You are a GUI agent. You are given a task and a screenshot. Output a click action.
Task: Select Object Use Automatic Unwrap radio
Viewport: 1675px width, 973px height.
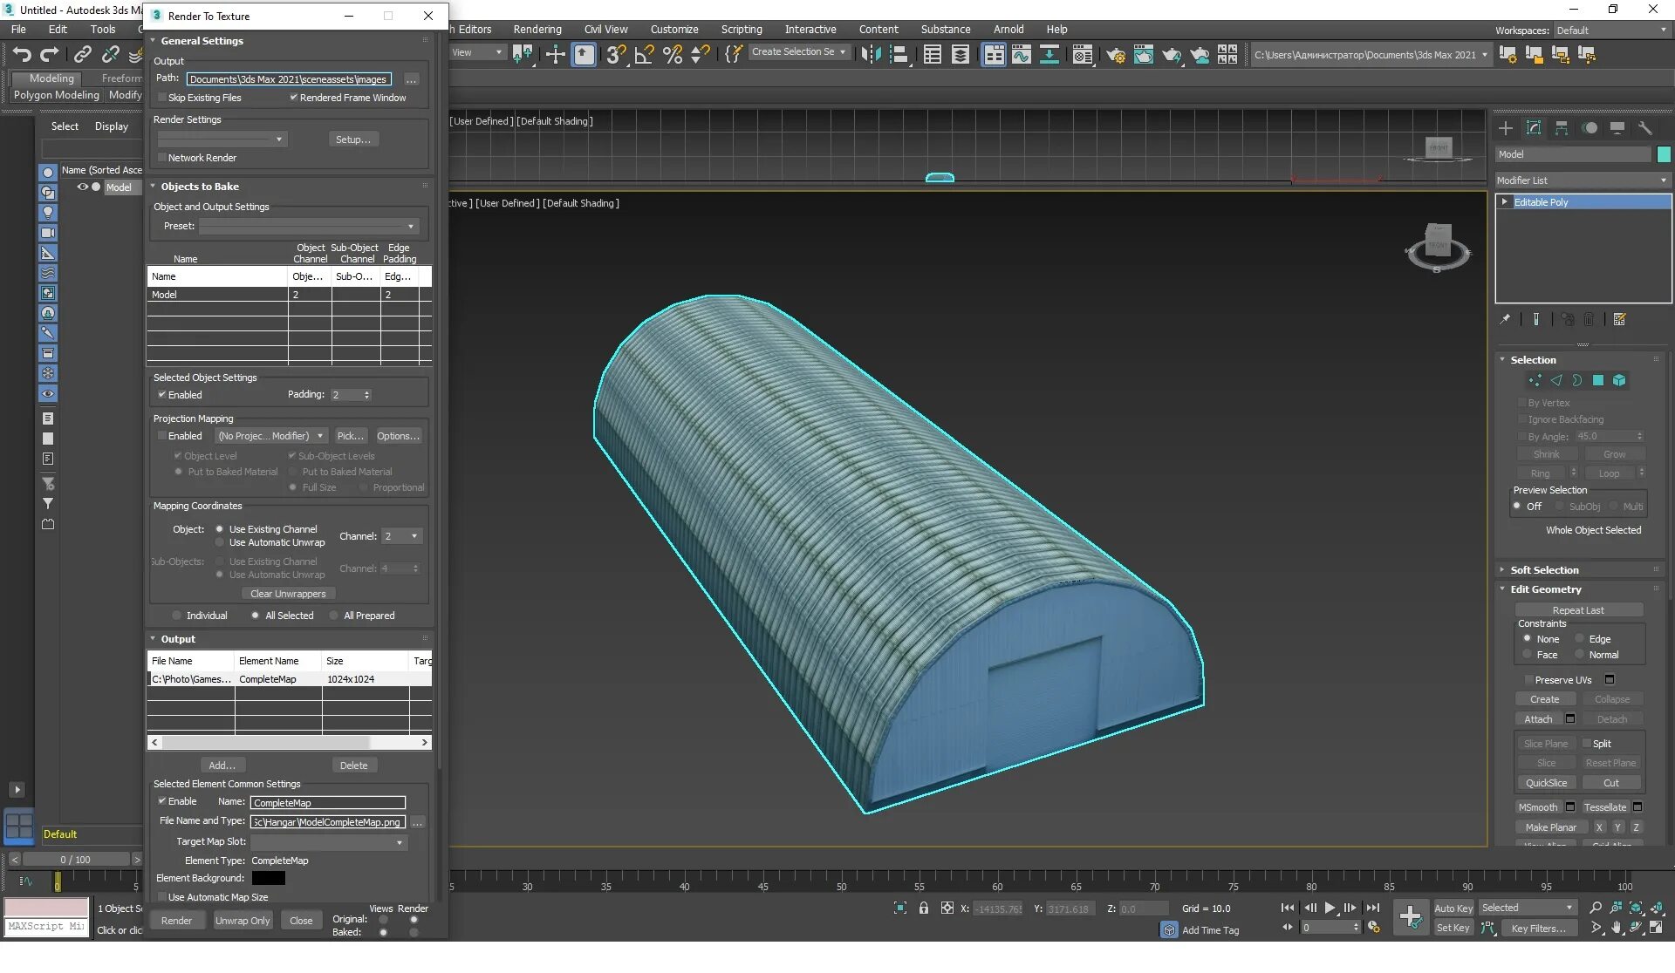pos(220,542)
